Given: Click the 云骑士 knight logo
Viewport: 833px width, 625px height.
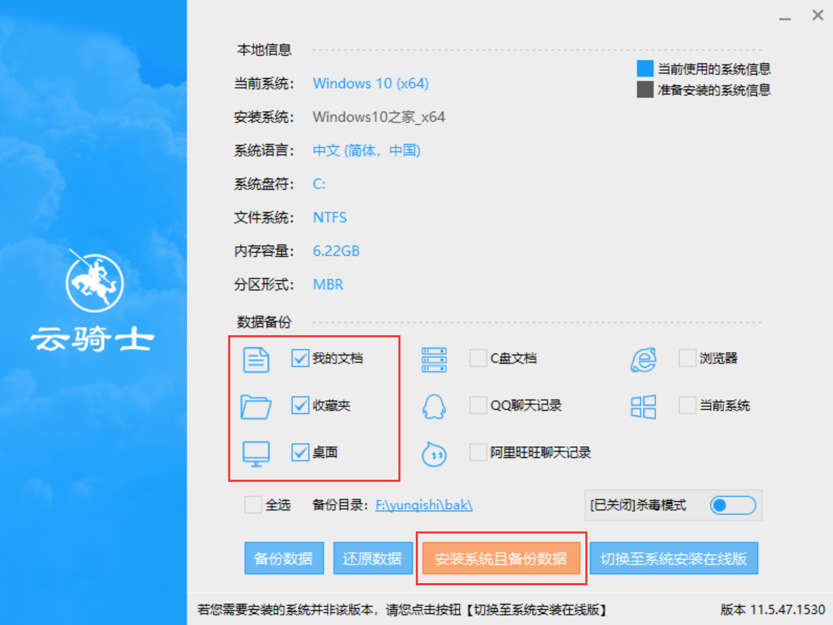Looking at the screenshot, I should (94, 281).
